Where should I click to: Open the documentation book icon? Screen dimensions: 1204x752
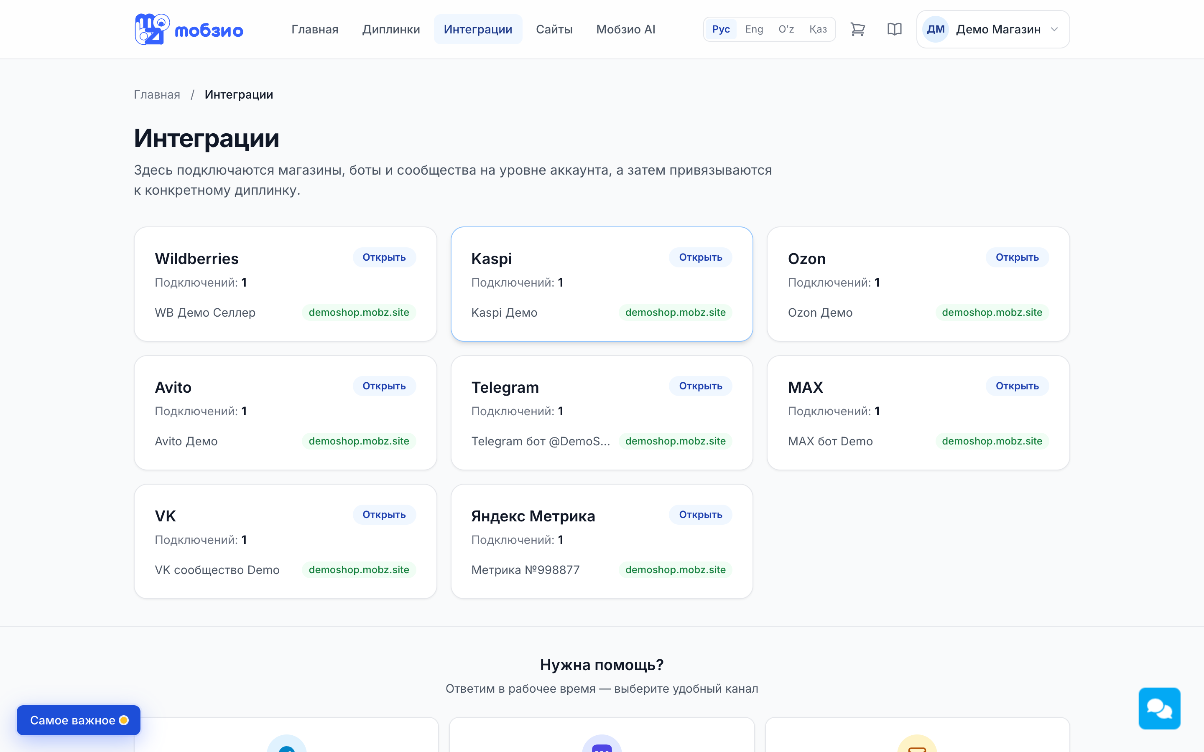click(894, 29)
